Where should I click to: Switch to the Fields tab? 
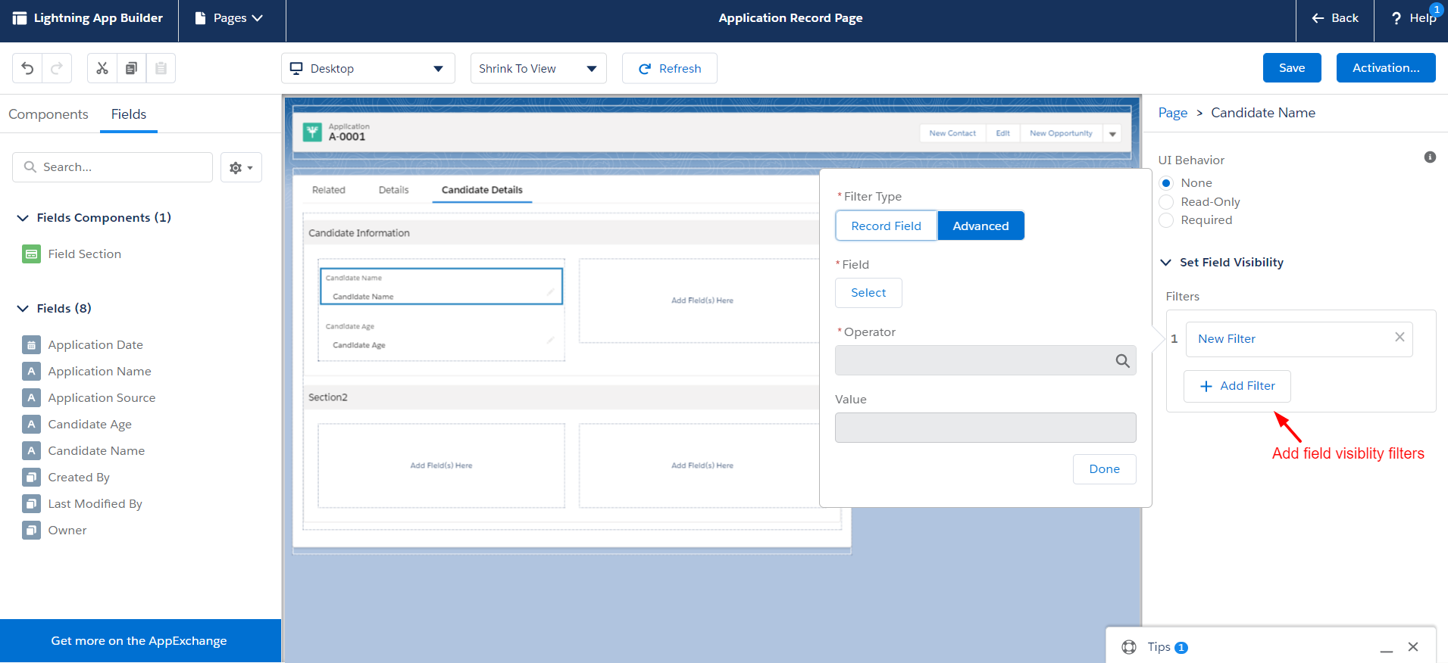coord(129,114)
